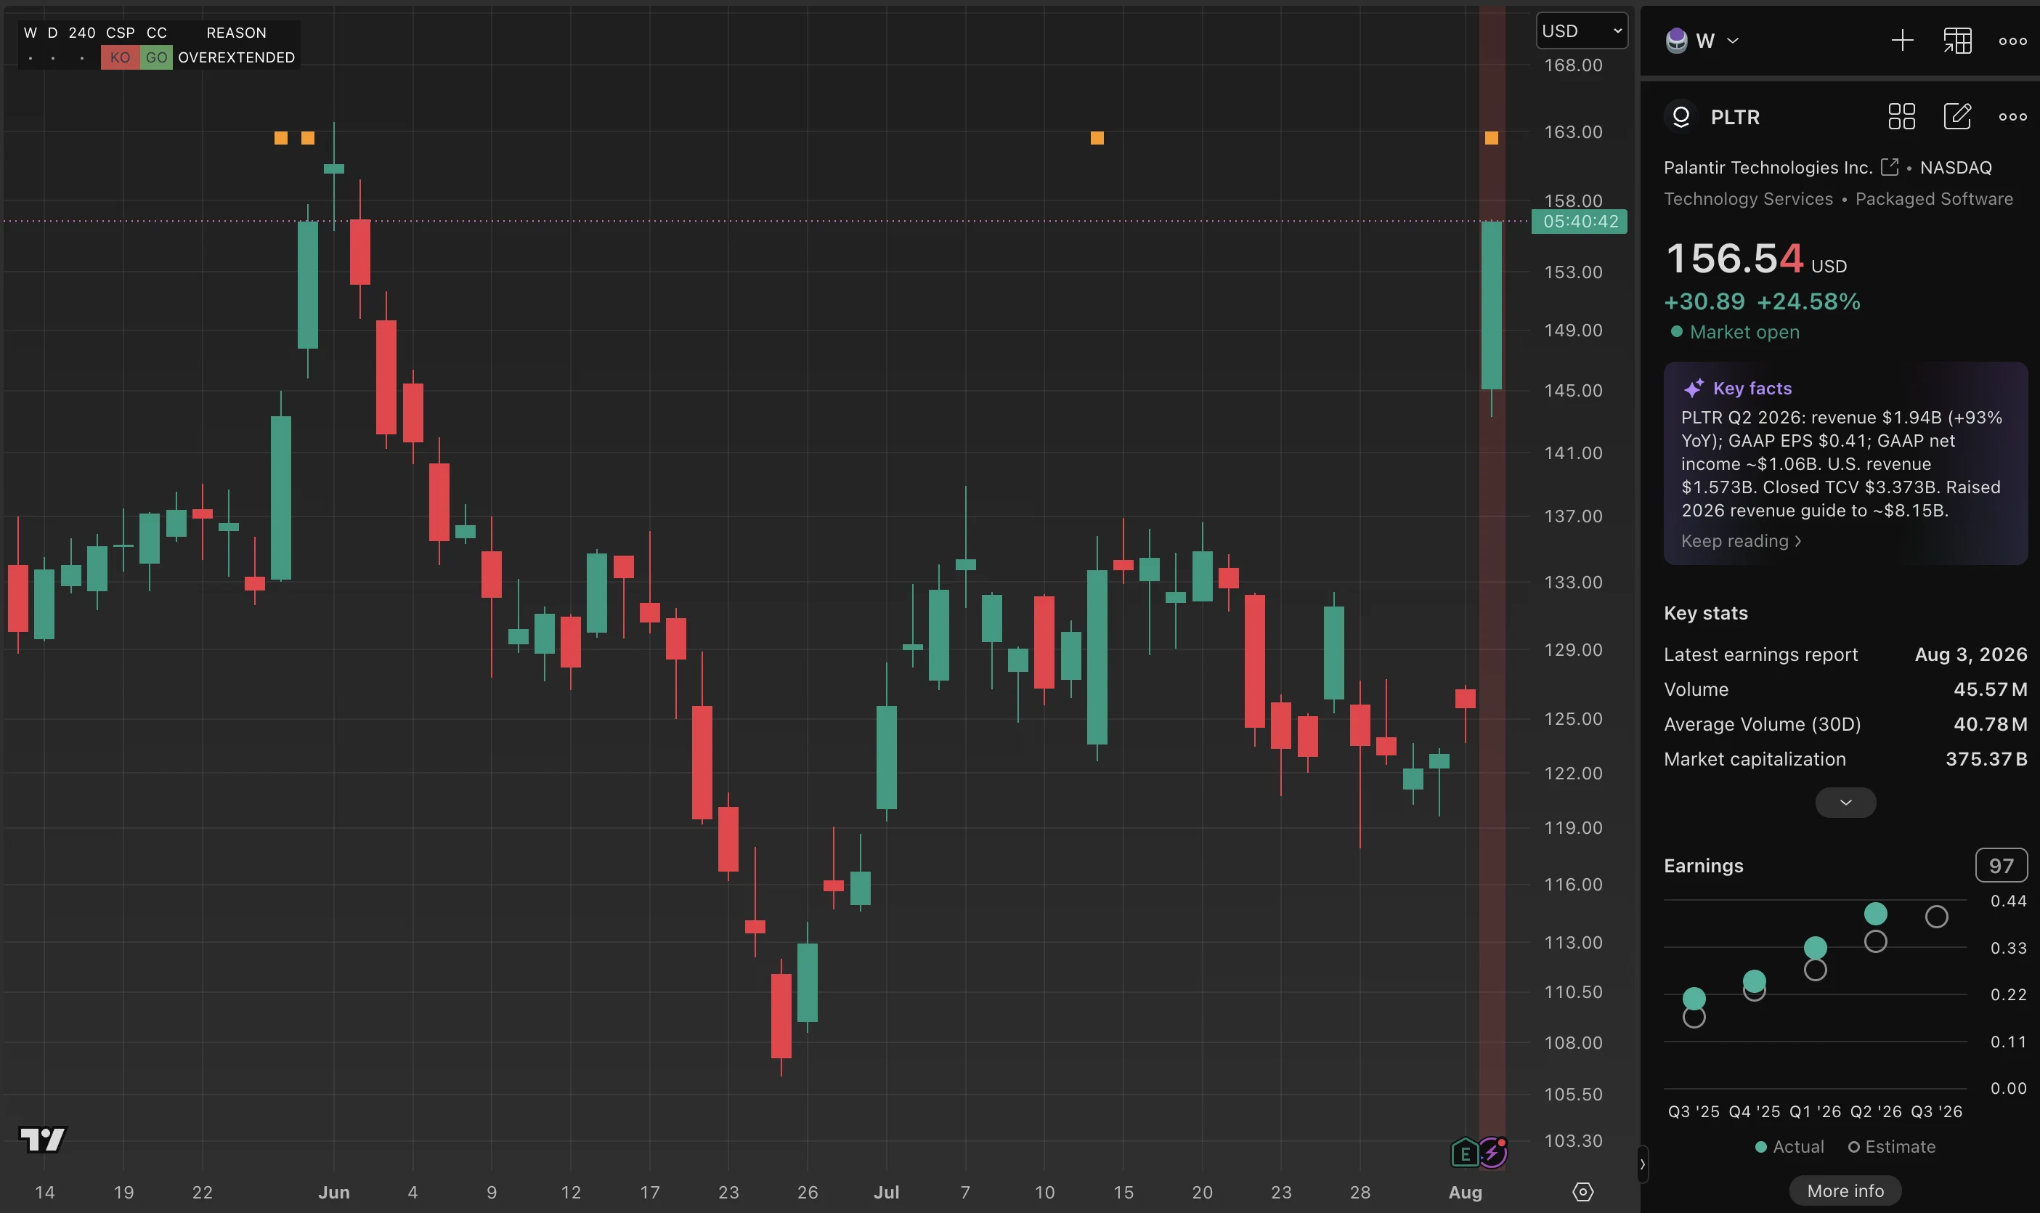Open chart settings gear icon
Screen dimensions: 2040x1213
1582,1192
